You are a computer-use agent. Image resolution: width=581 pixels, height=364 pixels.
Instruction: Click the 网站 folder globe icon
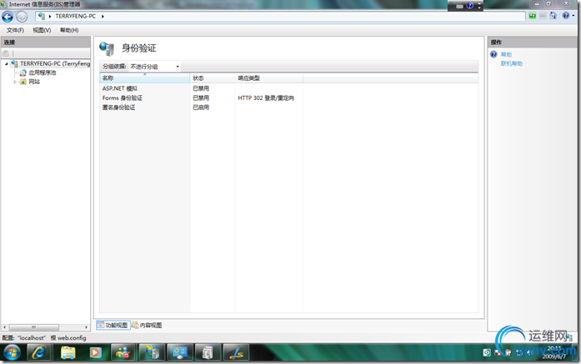(x=23, y=82)
